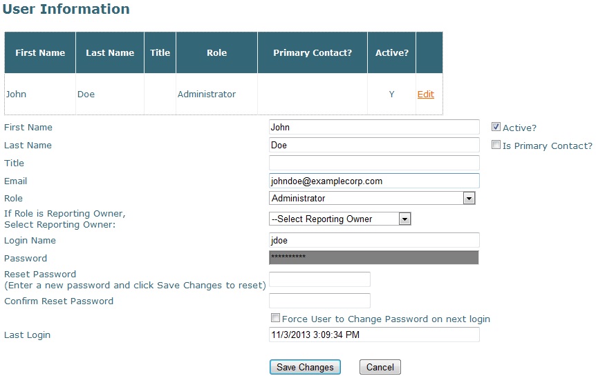Focus the Last Name field containing Doe
596x378 pixels.
373,146
